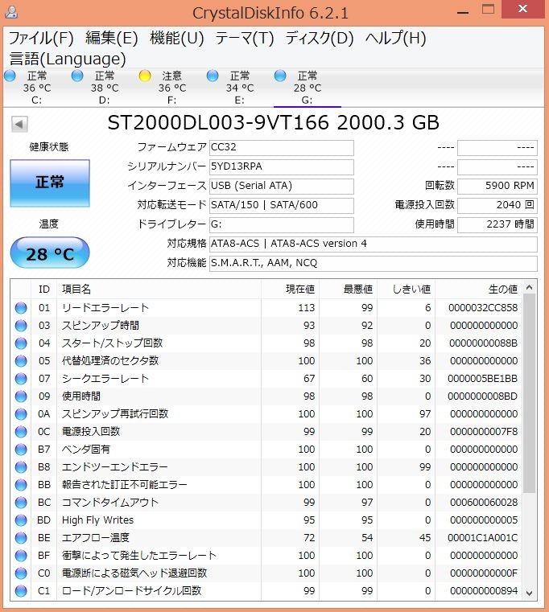The image size is (549, 612).
Task: Click the serial number field 5YD13RPA
Action: click(282, 166)
